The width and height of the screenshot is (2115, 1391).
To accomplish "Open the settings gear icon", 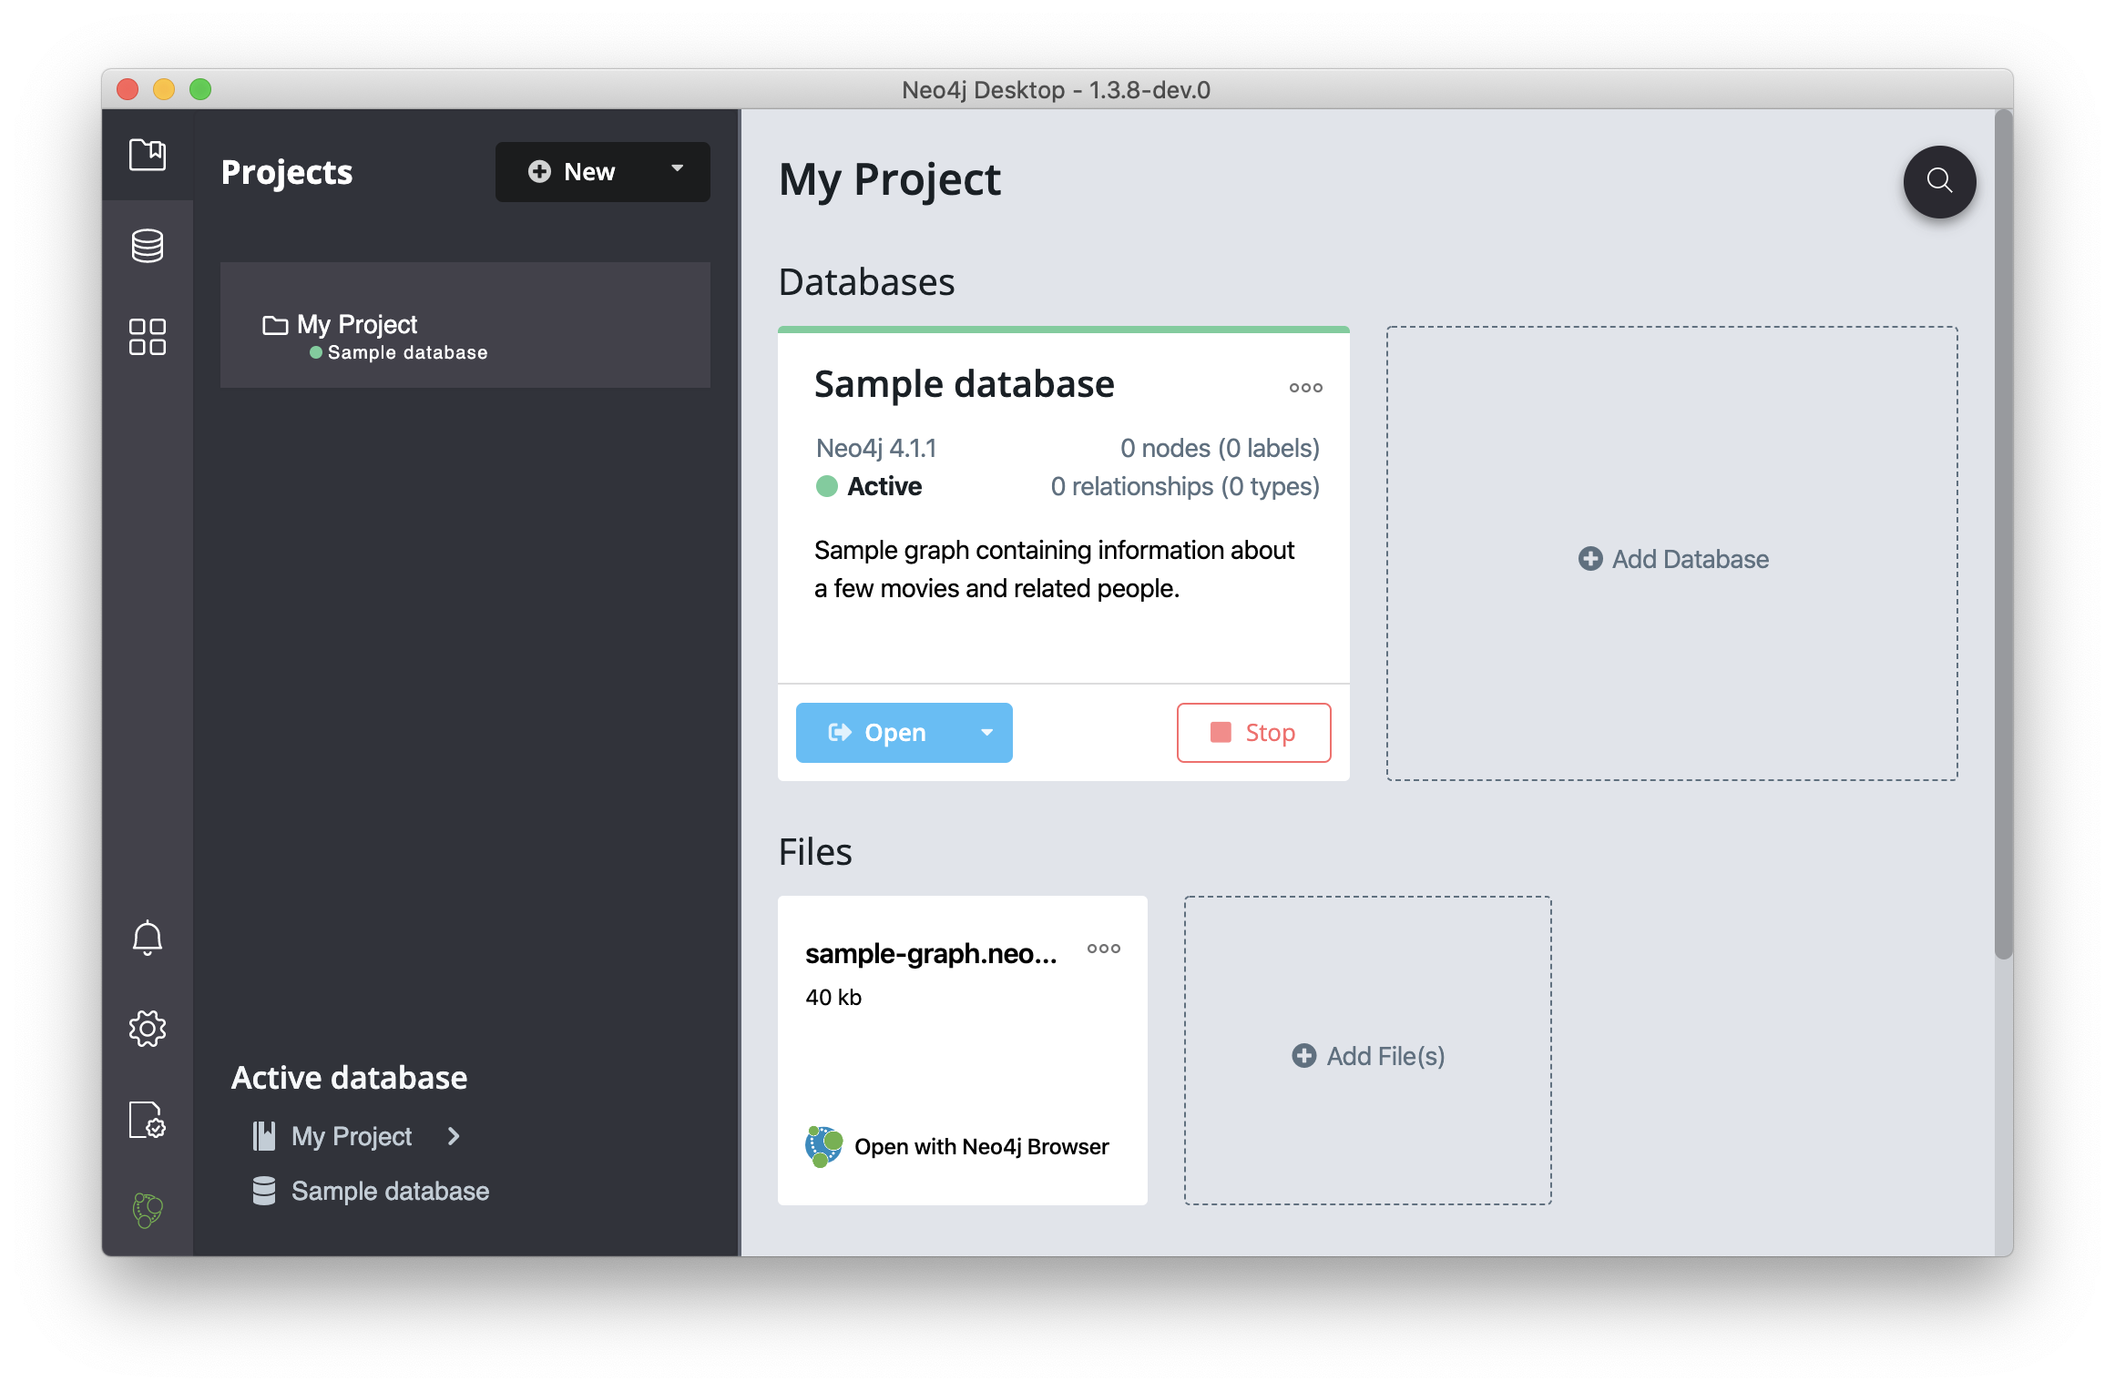I will [147, 1029].
